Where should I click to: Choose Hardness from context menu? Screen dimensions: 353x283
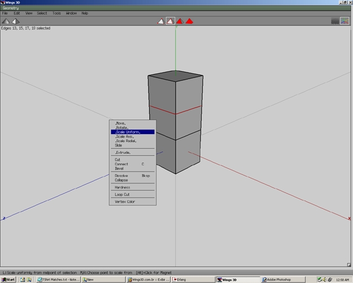click(x=133, y=187)
